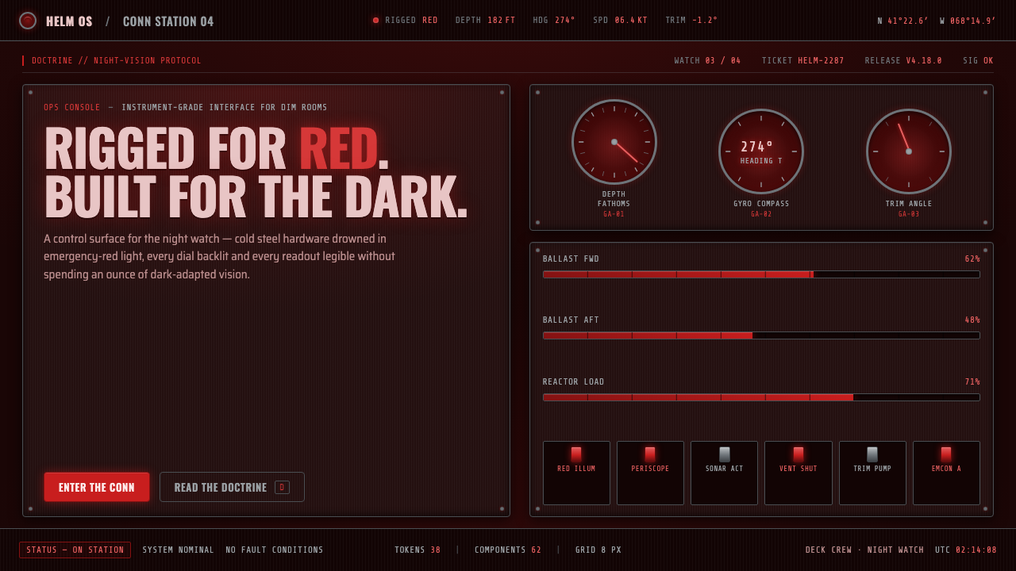Open READ THE DOCTRINE button
This screenshot has width=1016, height=571.
click(x=232, y=487)
